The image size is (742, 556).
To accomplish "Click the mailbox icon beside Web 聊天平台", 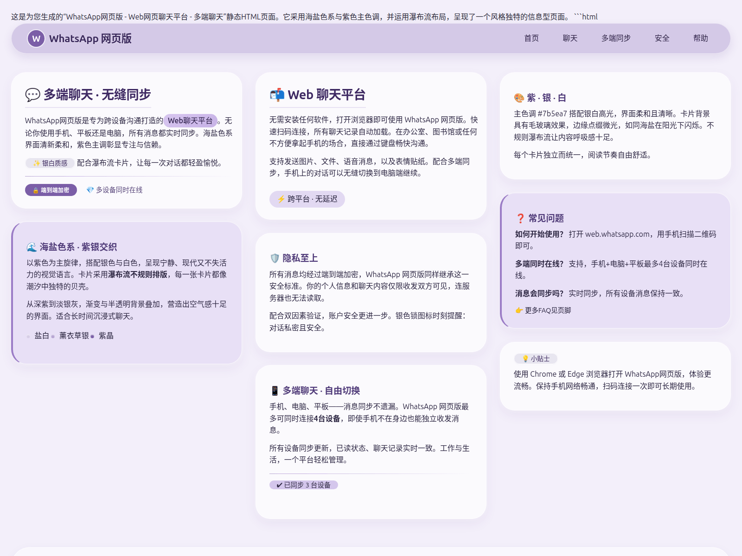I will (x=277, y=95).
